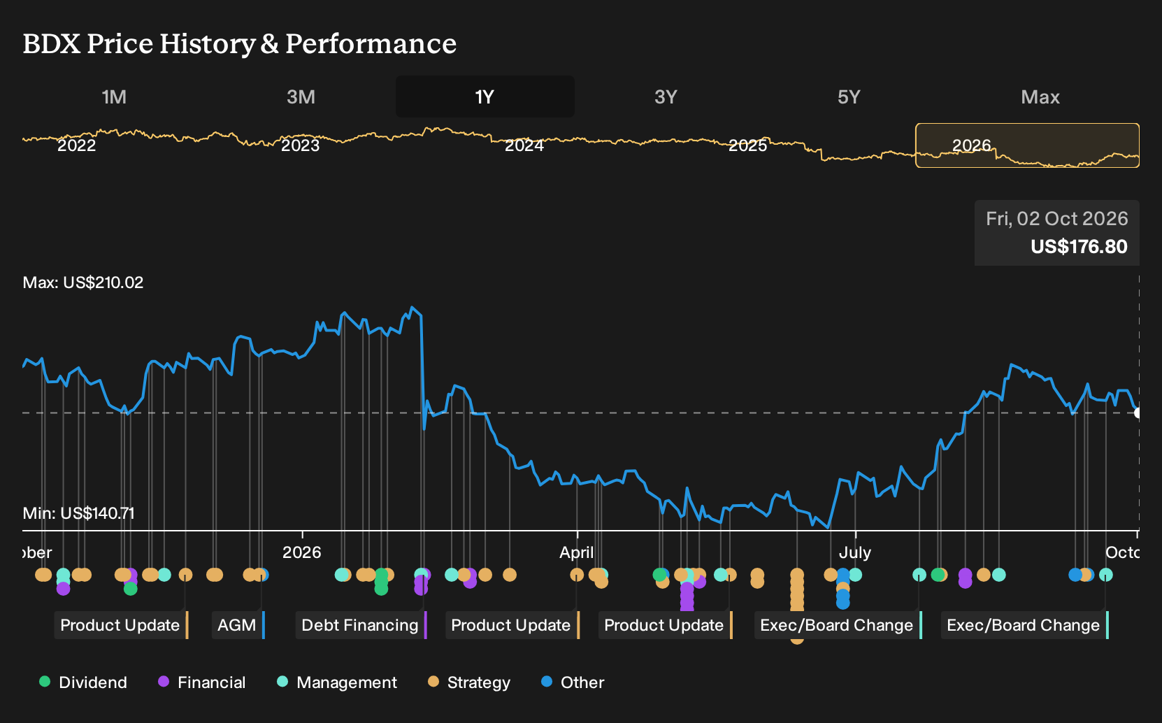Click the green Dividend legend dot

pos(45,681)
